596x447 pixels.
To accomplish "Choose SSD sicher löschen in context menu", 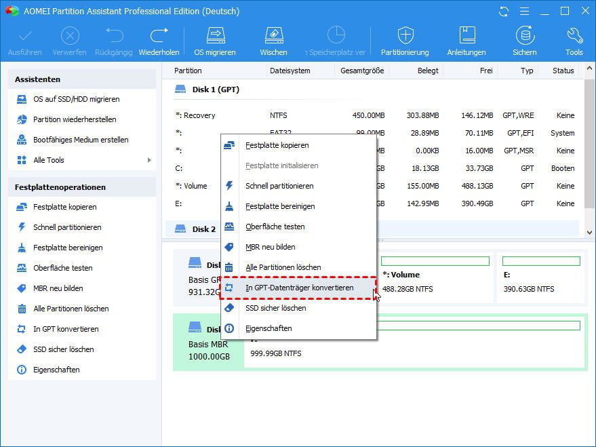I will [x=299, y=308].
